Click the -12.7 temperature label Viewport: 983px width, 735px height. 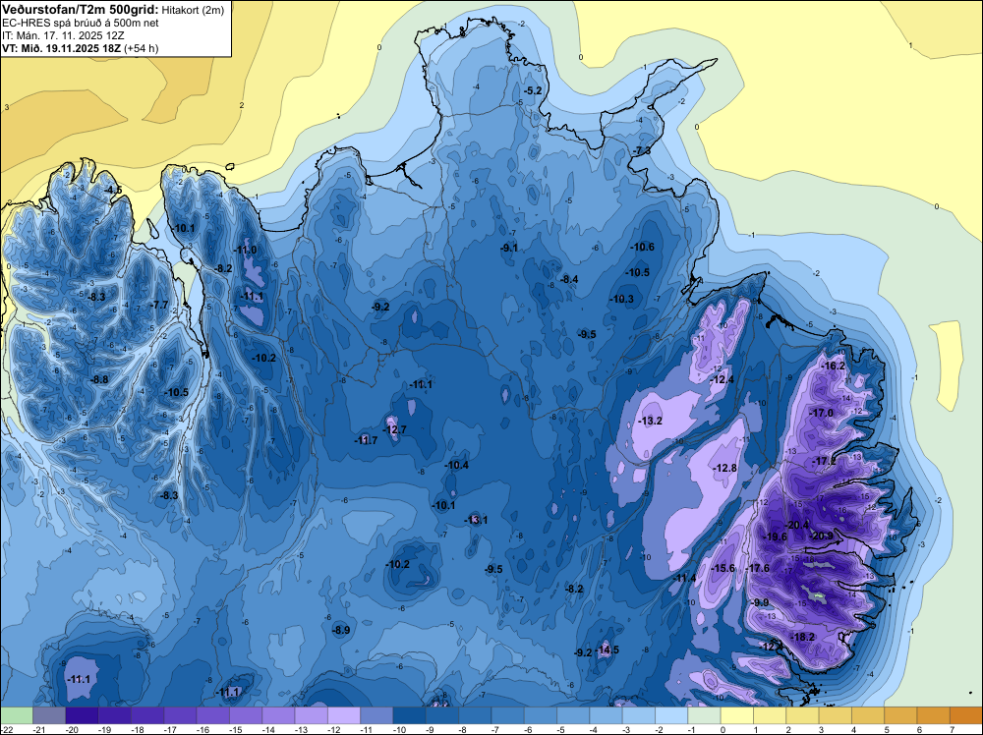click(x=395, y=429)
